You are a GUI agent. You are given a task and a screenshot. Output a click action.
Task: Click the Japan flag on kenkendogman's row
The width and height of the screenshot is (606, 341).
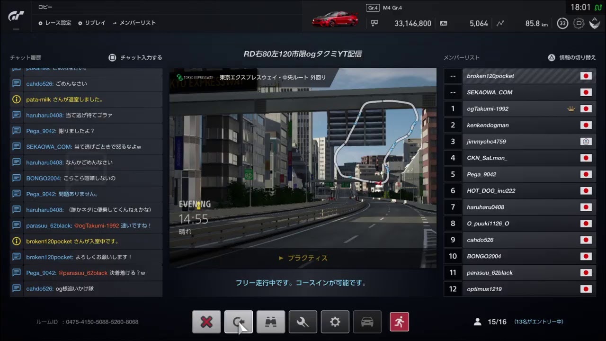(586, 125)
